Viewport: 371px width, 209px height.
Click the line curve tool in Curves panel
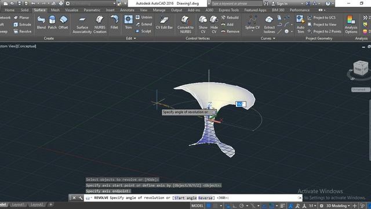[x=279, y=31]
